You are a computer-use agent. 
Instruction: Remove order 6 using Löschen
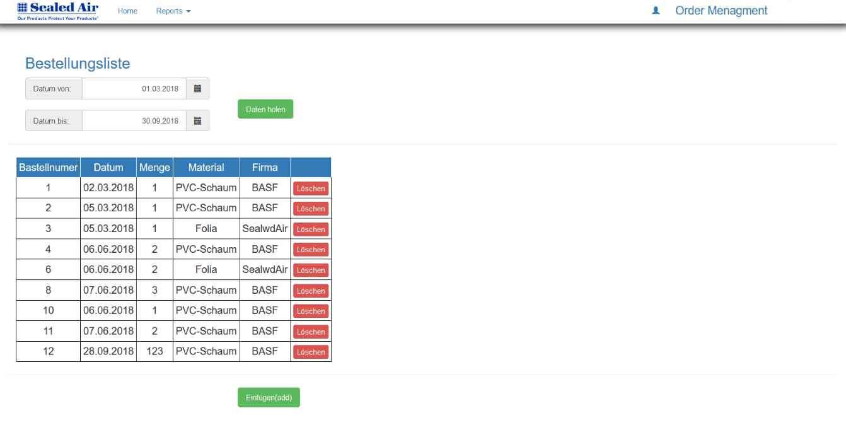311,270
